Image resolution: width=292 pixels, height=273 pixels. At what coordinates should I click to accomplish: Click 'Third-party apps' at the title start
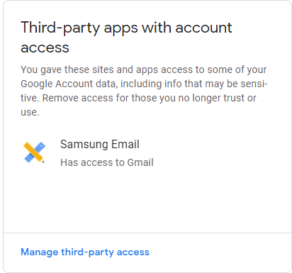click(79, 28)
